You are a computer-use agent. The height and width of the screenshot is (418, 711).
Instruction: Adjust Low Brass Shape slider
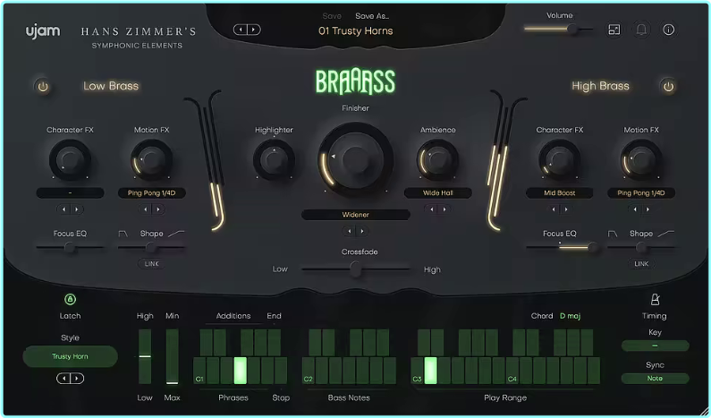coord(151,247)
